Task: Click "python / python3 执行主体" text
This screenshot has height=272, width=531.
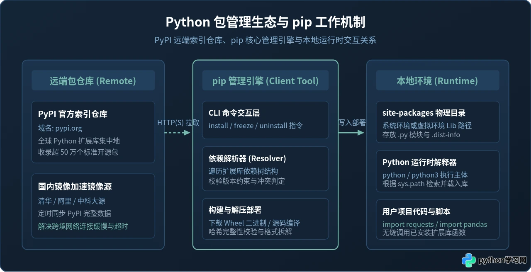Action: click(425, 175)
